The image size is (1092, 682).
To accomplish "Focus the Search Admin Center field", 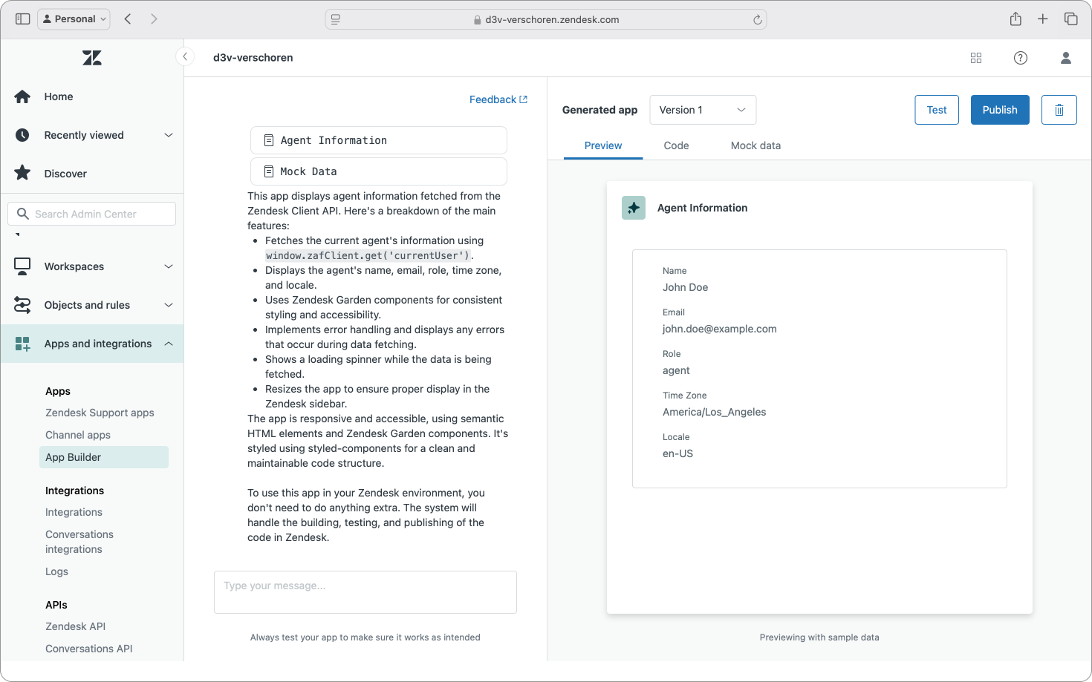I will click(x=92, y=214).
